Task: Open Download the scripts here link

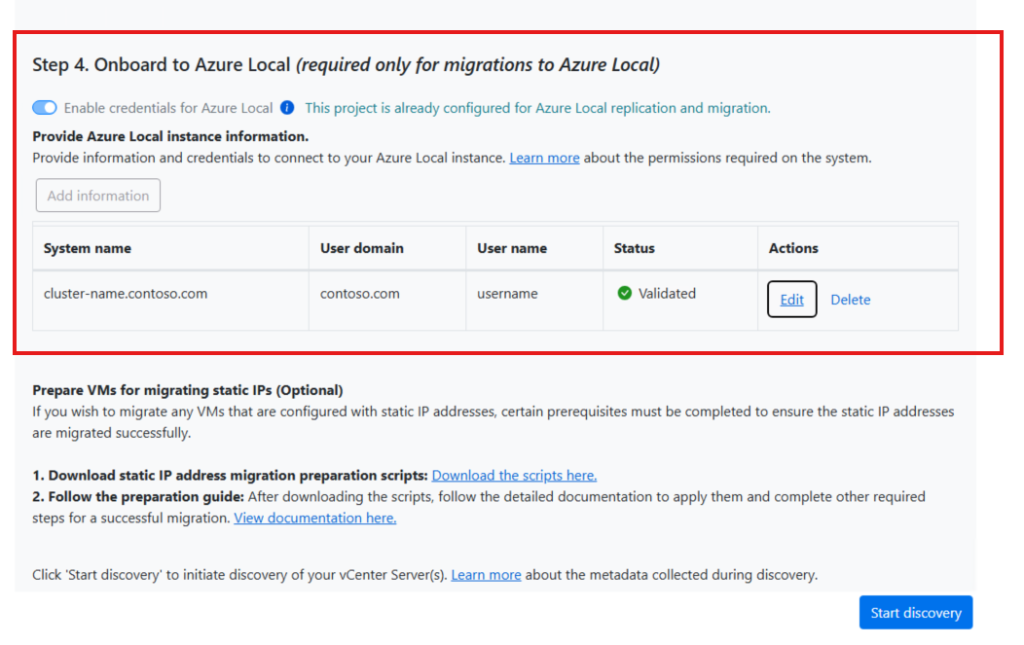Action: (x=514, y=476)
